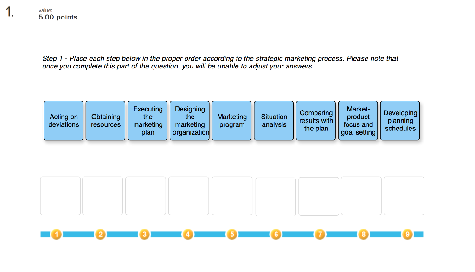Image resolution: width=475 pixels, height=272 pixels.
Task: Select 'Designing the marketing organization' card
Action: tap(190, 121)
